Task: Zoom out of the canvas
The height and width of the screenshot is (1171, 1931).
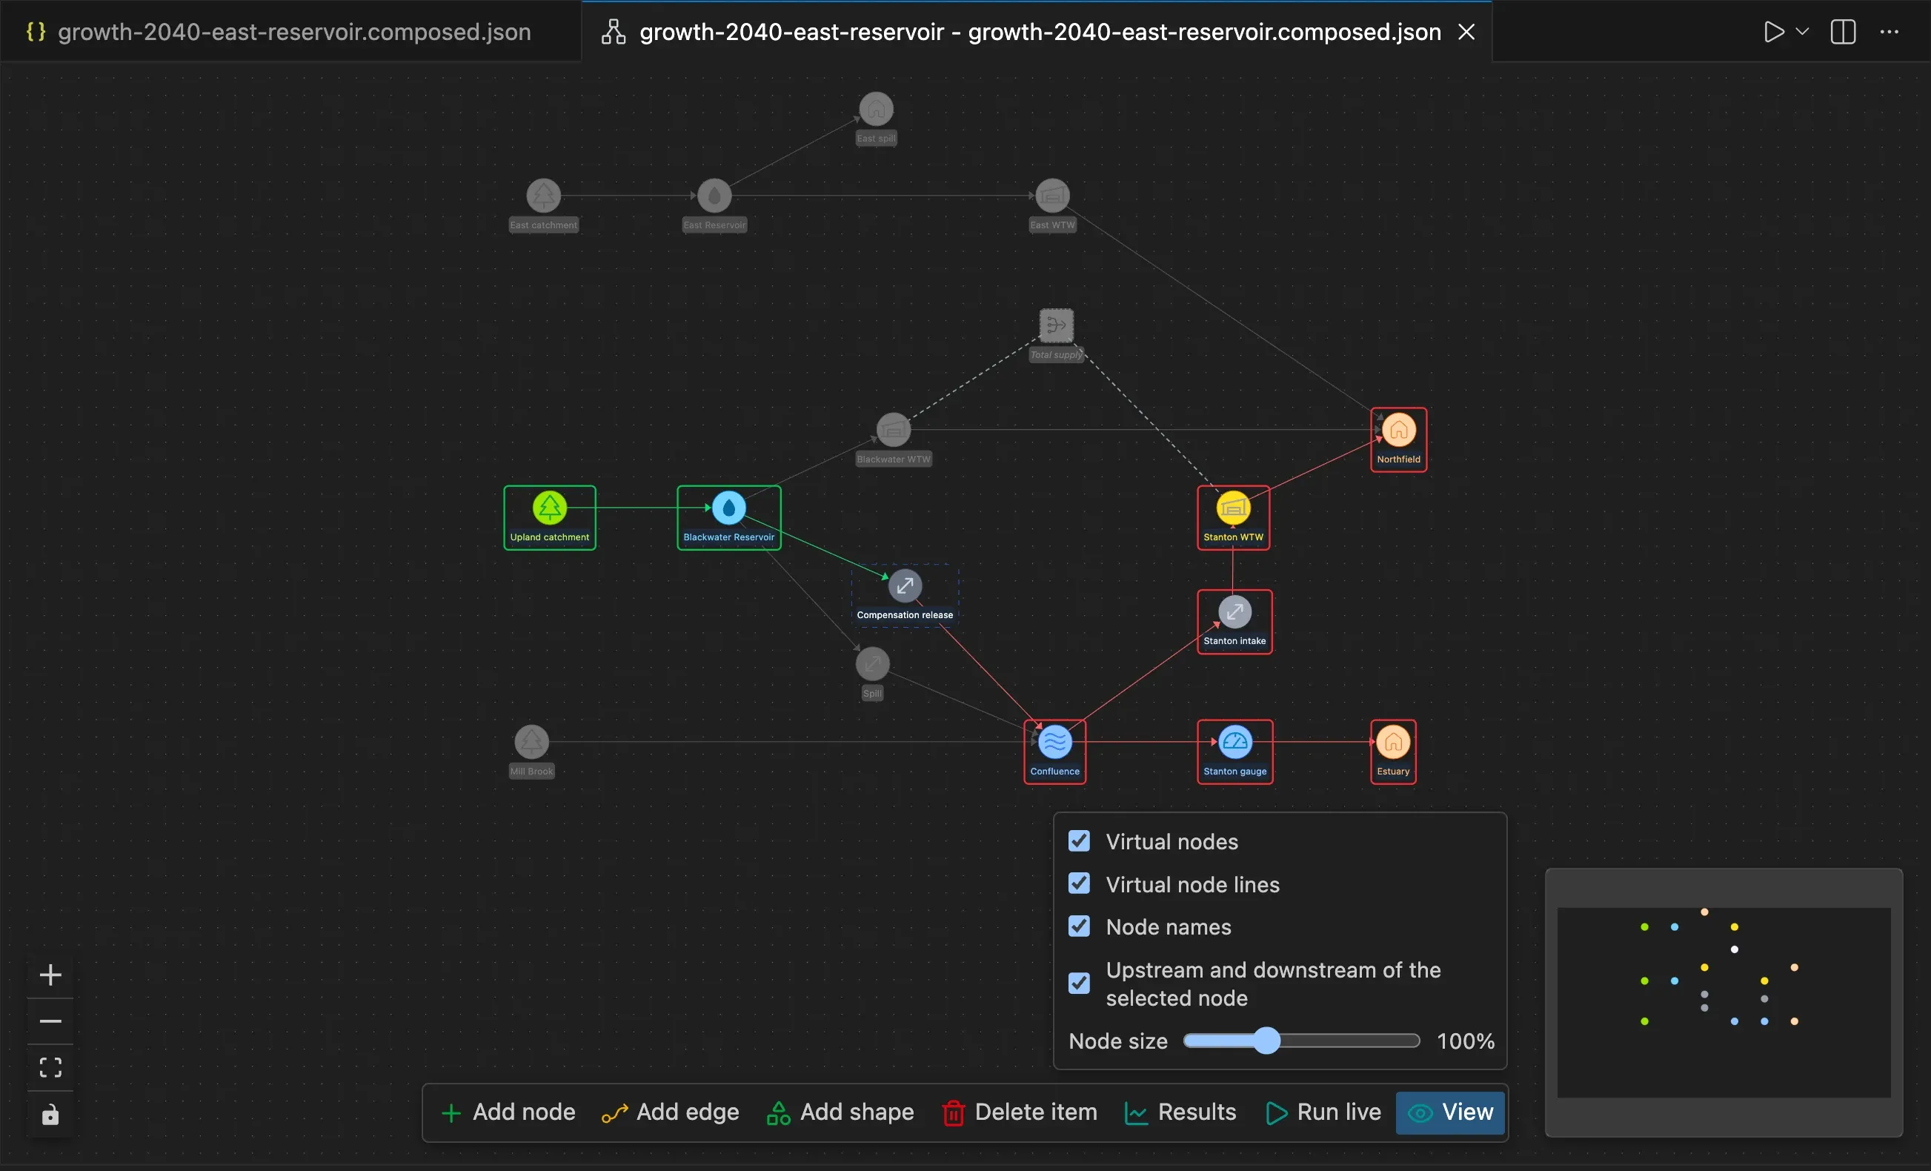Action: (50, 1021)
